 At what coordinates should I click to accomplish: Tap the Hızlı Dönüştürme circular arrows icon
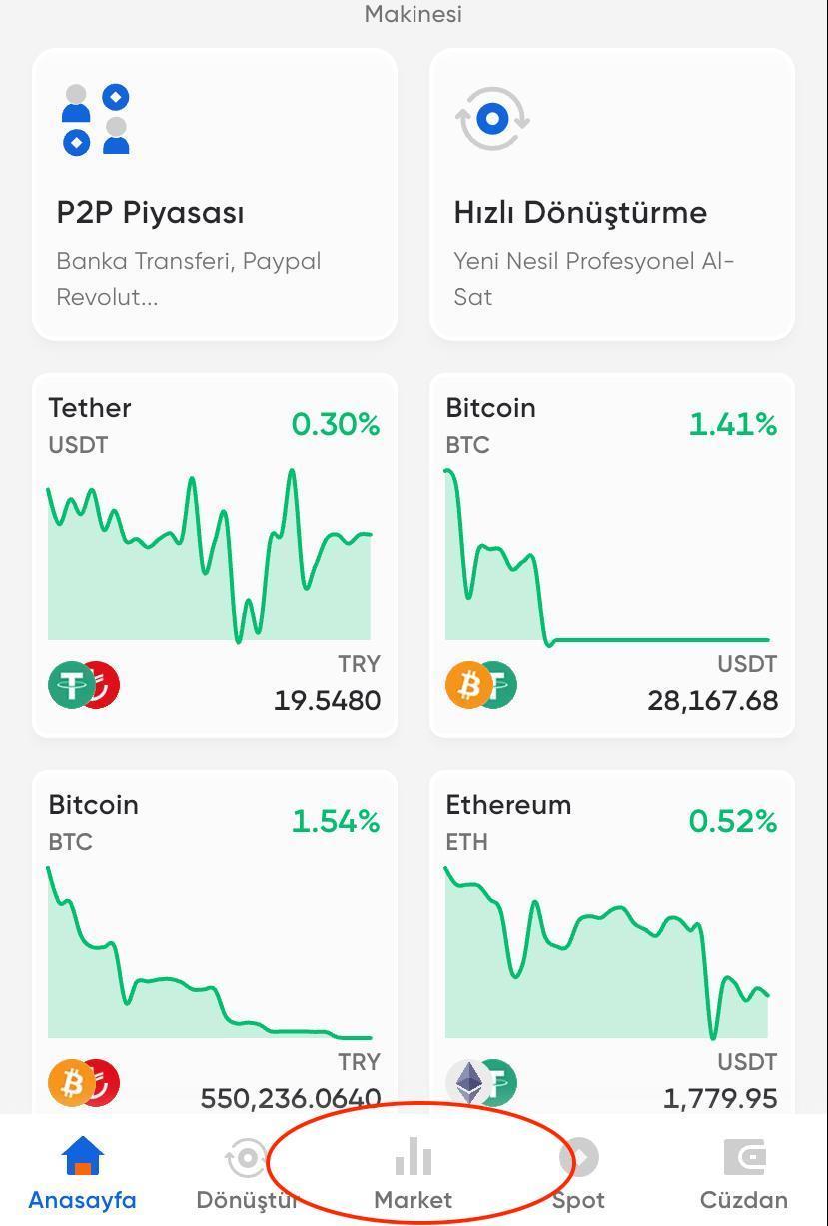[492, 119]
